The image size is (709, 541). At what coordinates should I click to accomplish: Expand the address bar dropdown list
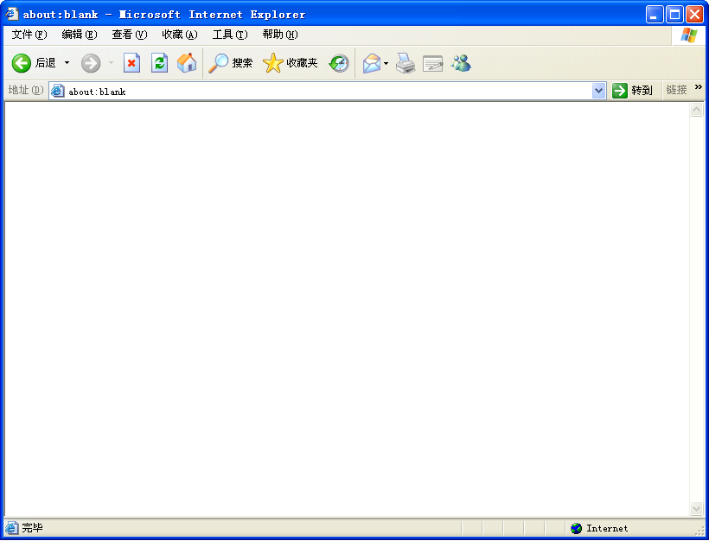598,91
